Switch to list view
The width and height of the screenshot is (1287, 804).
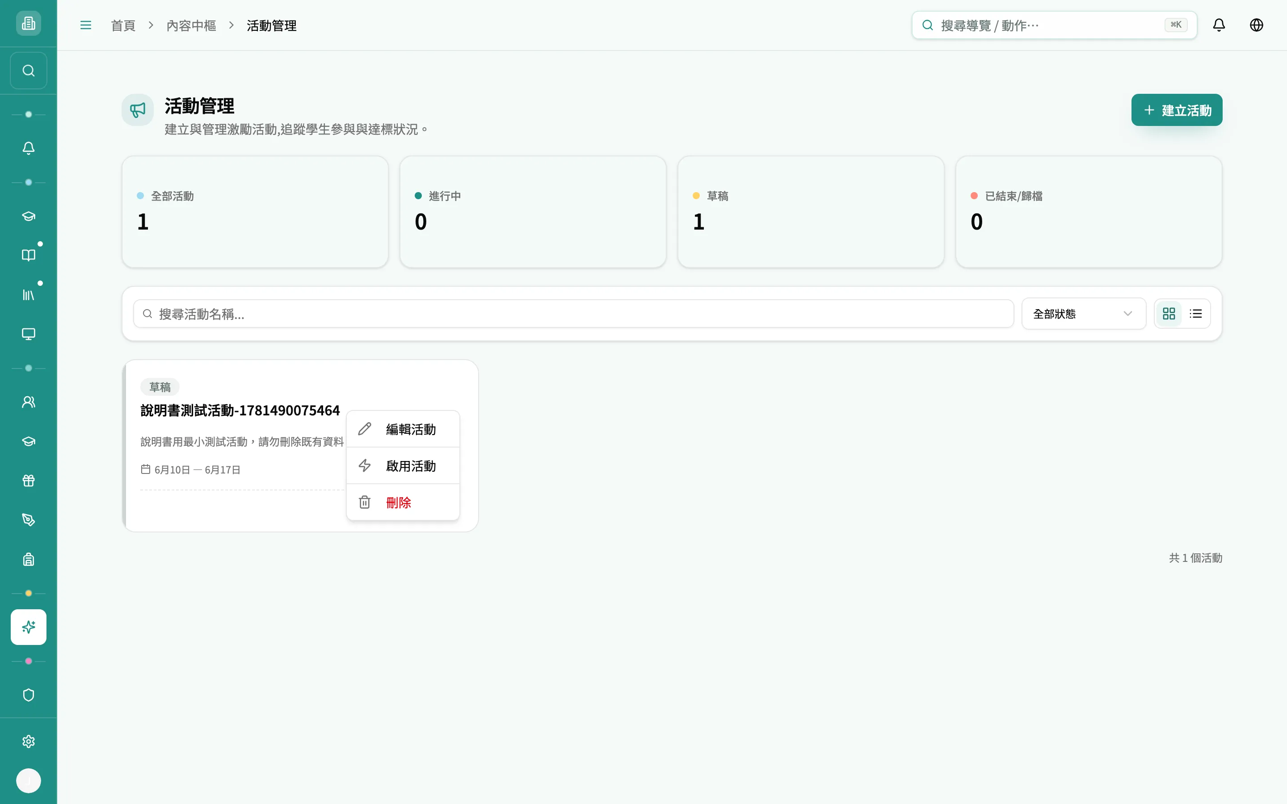pyautogui.click(x=1195, y=314)
